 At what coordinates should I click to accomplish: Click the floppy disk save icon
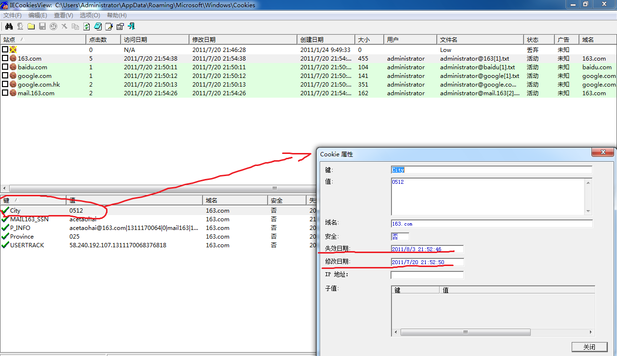pos(42,26)
